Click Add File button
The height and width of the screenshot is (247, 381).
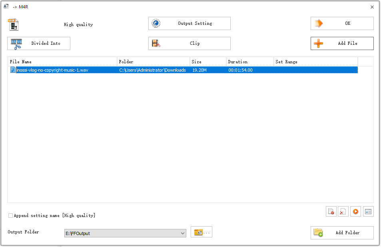[342, 43]
